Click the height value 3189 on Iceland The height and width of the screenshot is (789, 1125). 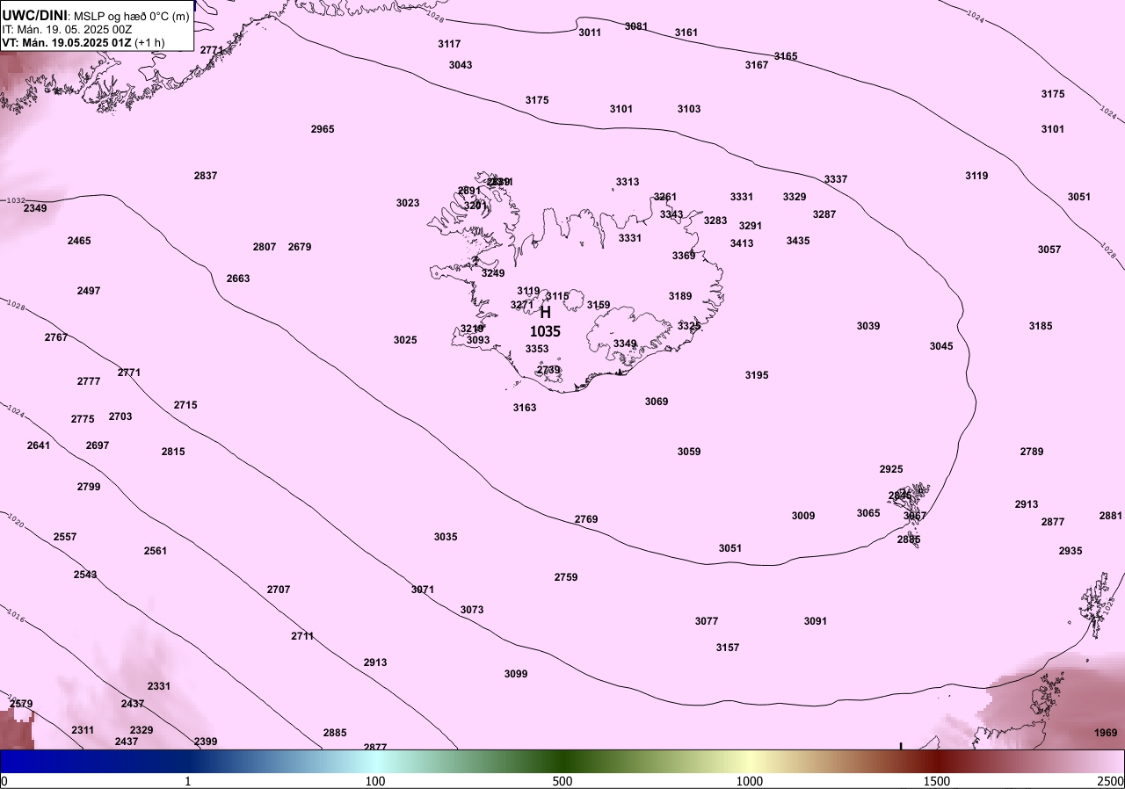click(680, 296)
